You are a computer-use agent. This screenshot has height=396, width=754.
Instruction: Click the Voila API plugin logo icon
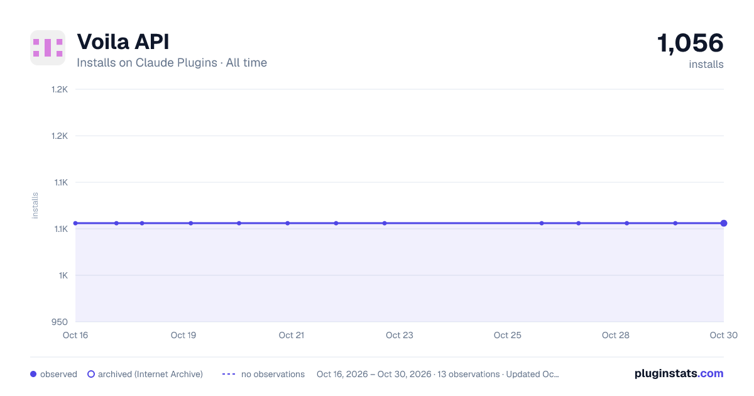48,48
